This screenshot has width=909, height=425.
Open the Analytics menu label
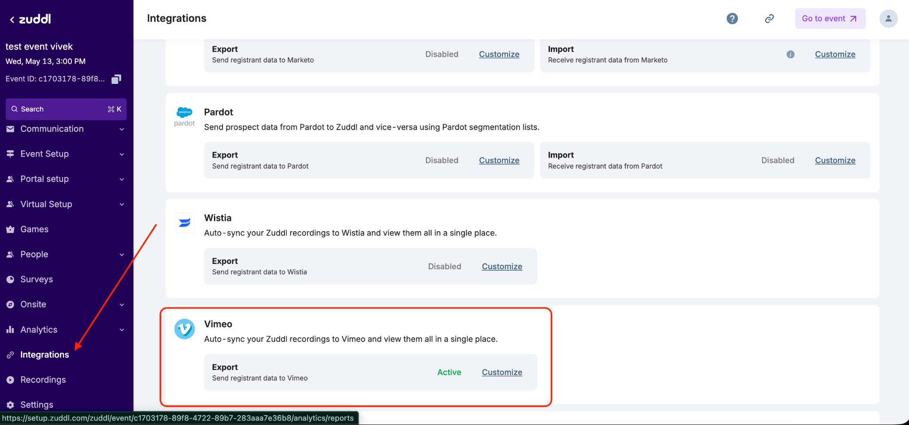click(x=39, y=330)
